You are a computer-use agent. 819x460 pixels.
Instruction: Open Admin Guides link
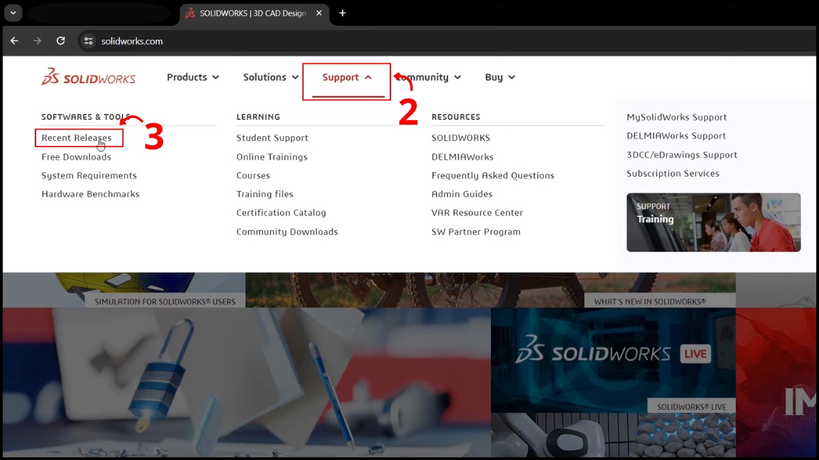462,194
